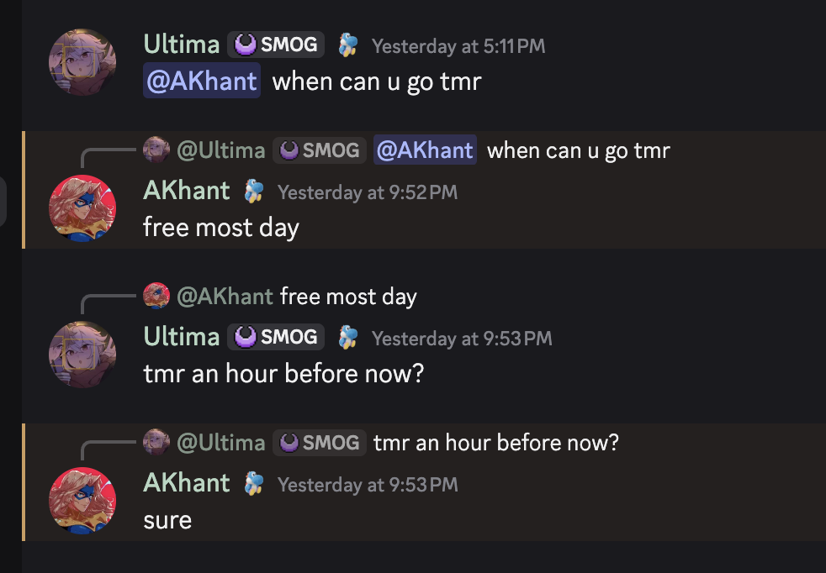826x573 pixels.
Task: Click Ultima's avatar on the 9:53 PM message
Action: 82,355
